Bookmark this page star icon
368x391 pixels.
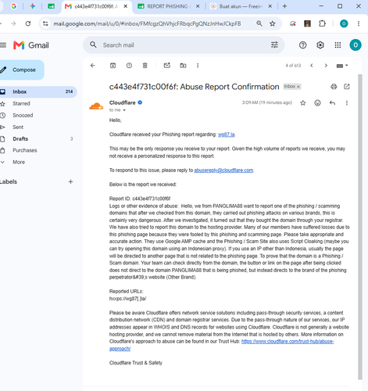tap(273, 23)
